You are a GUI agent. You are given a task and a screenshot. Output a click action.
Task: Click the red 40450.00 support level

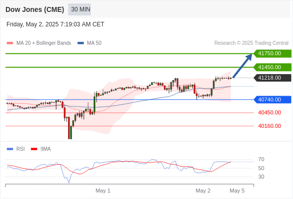click(x=270, y=113)
